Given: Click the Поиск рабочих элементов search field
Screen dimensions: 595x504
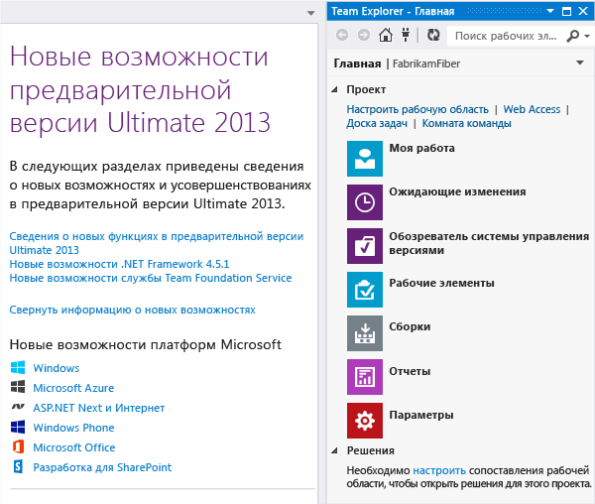Looking at the screenshot, I should 506,36.
